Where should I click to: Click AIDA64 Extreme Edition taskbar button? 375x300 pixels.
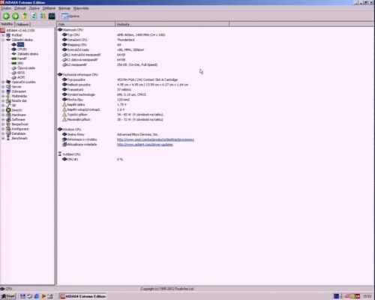click(83, 296)
